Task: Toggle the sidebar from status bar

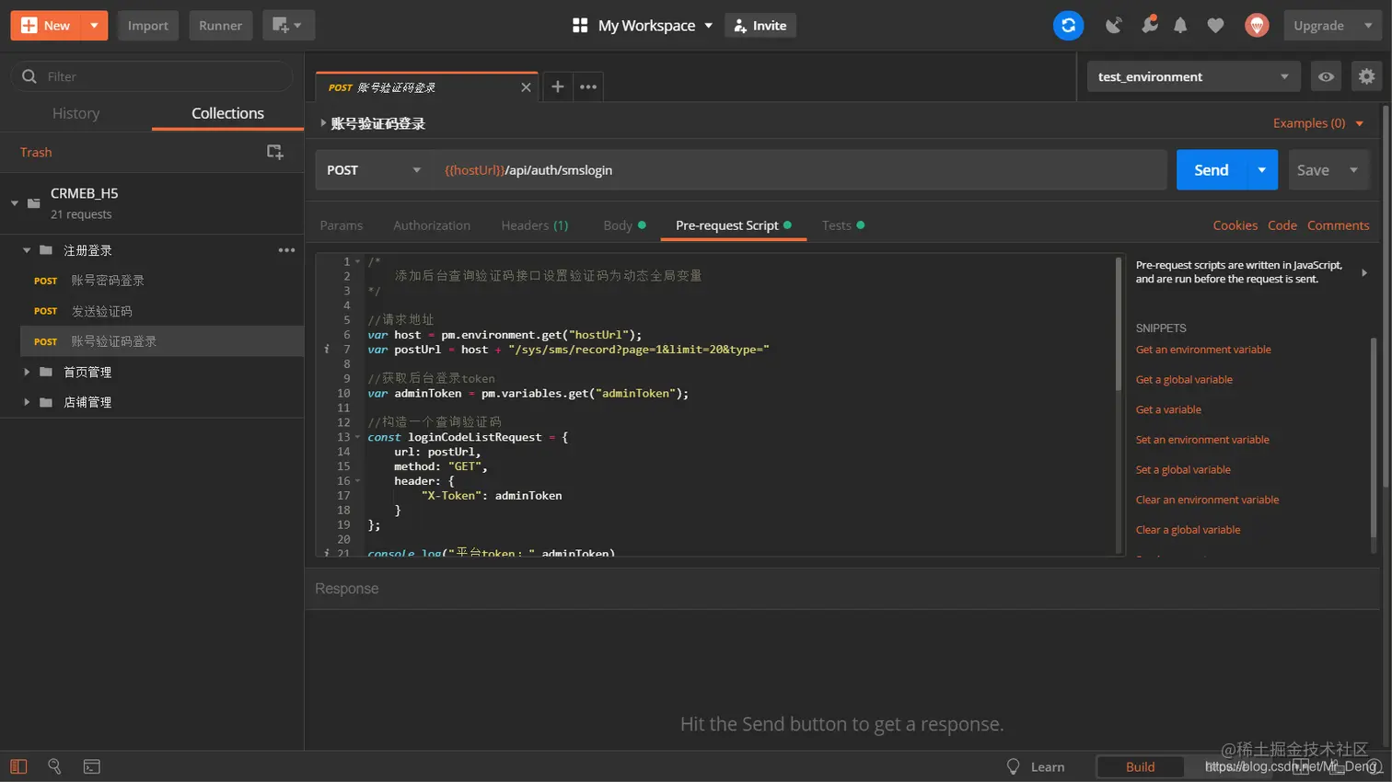Action: coord(18,766)
